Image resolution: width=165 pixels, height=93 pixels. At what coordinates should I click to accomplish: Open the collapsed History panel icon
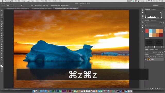click(143, 10)
